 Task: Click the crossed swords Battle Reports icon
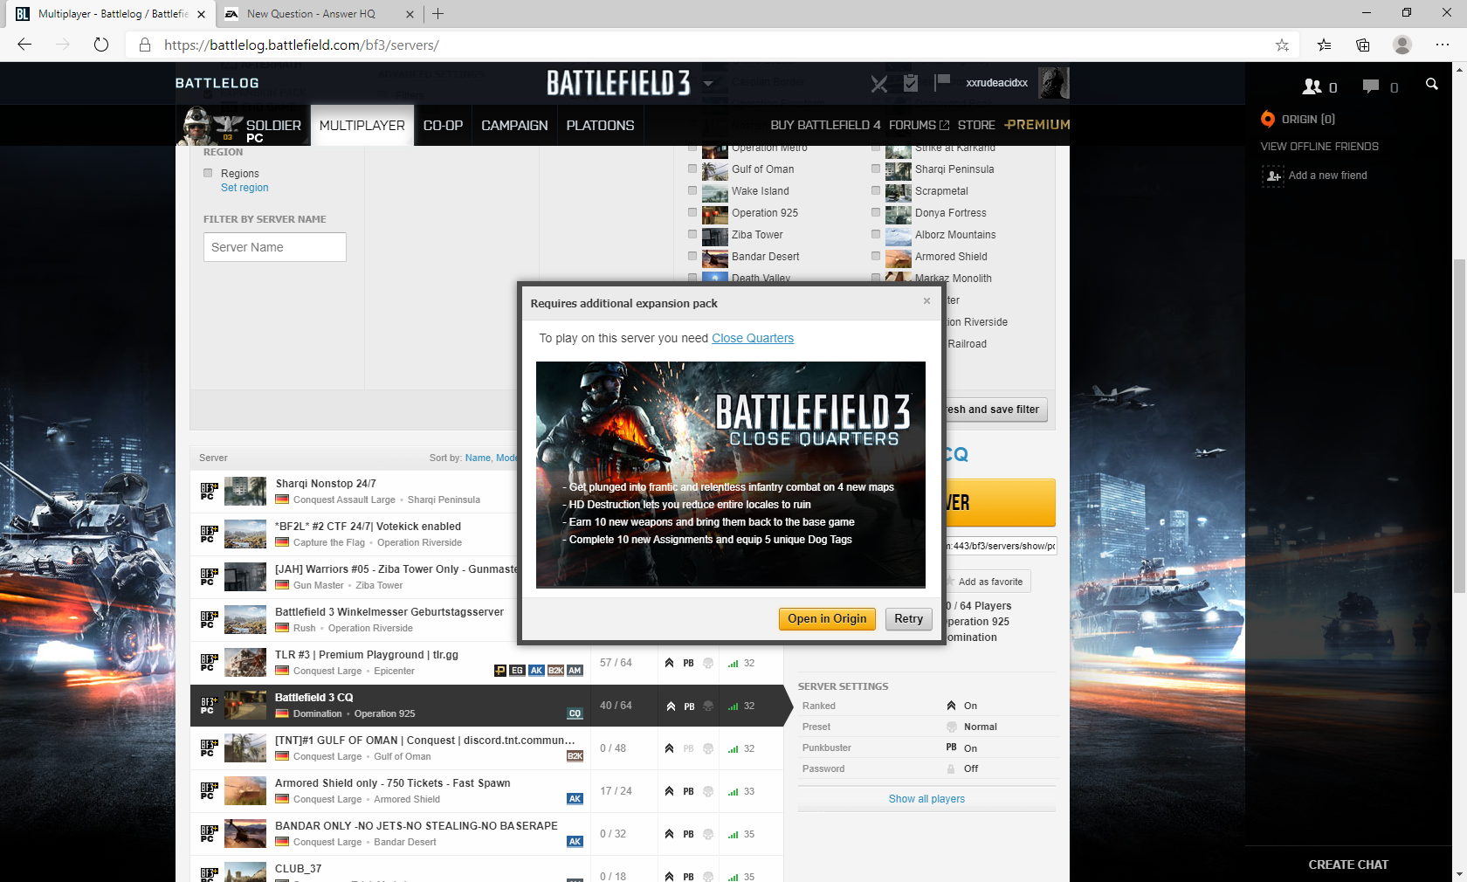point(879,84)
